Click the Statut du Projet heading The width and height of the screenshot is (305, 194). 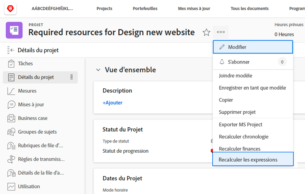point(122,130)
